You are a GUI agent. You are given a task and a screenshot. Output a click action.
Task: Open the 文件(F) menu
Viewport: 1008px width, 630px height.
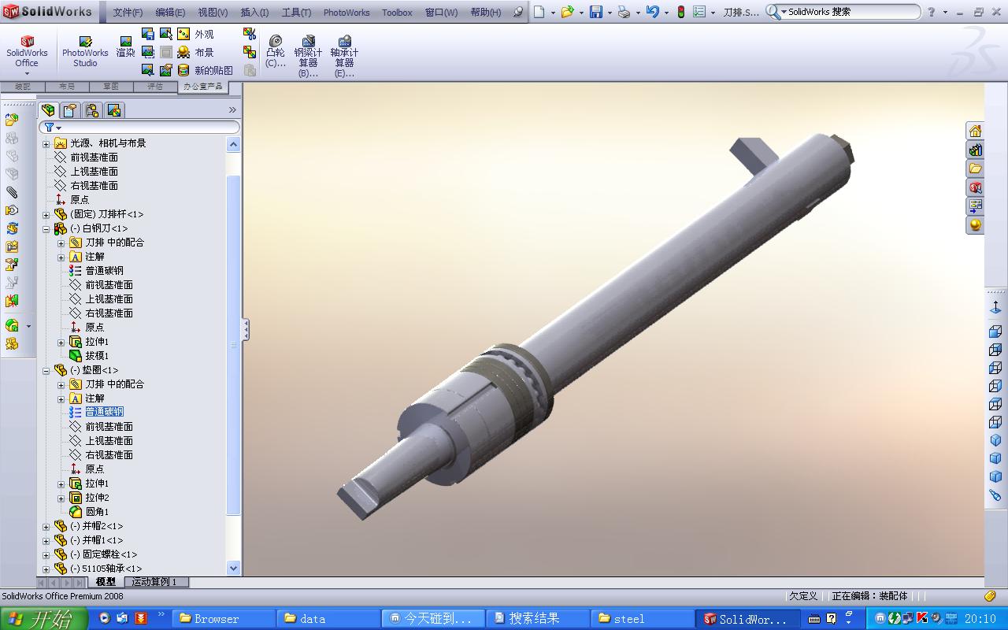(128, 13)
